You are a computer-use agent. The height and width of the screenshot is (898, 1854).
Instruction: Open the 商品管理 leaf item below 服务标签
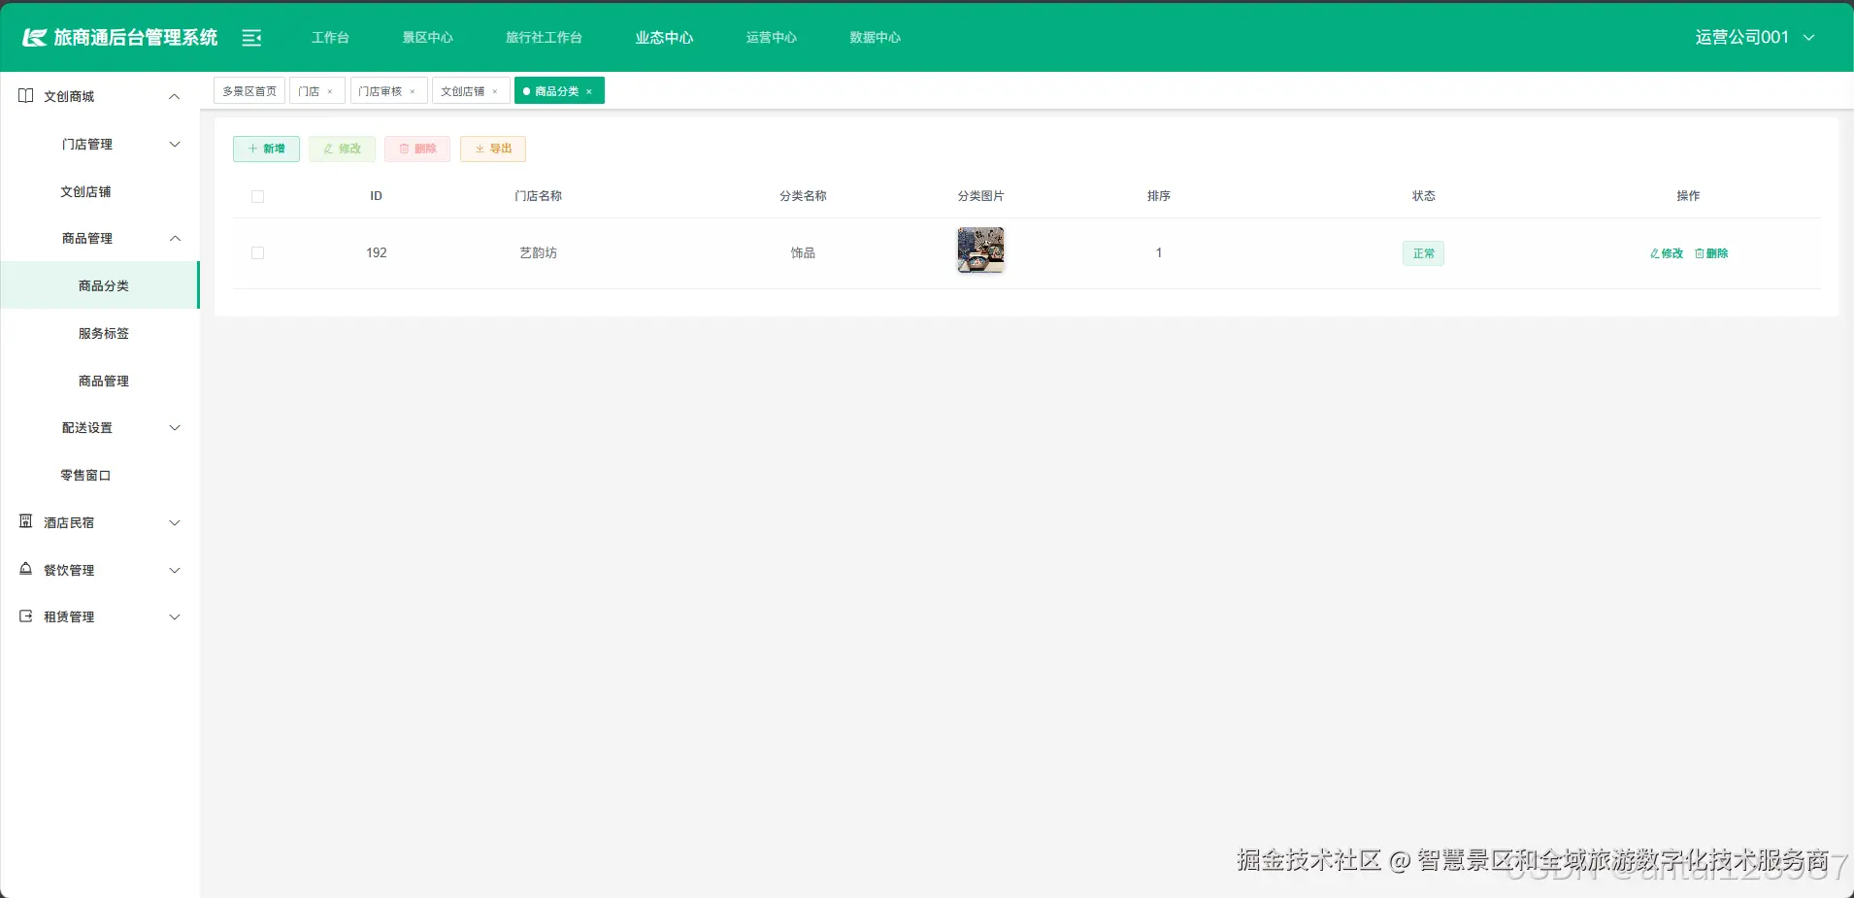(x=104, y=381)
